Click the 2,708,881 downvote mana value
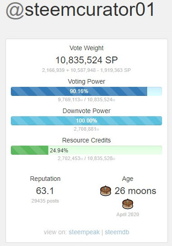172x246 pixels. (x=87, y=129)
